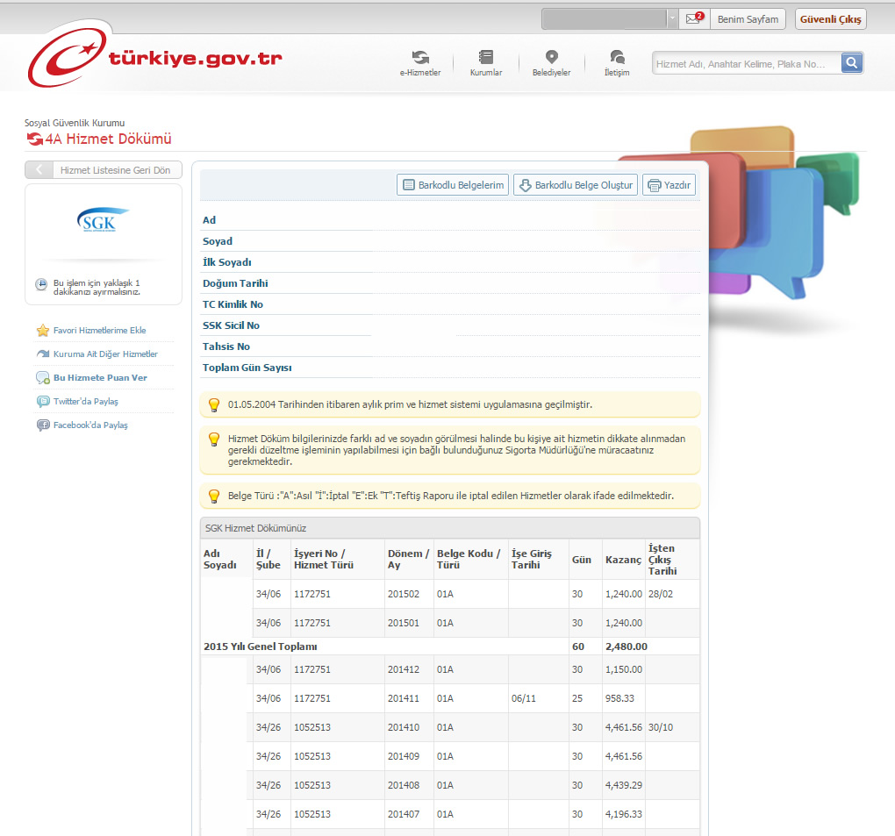This screenshot has width=895, height=836.
Task: Open the messages envelope icon
Action: click(694, 18)
